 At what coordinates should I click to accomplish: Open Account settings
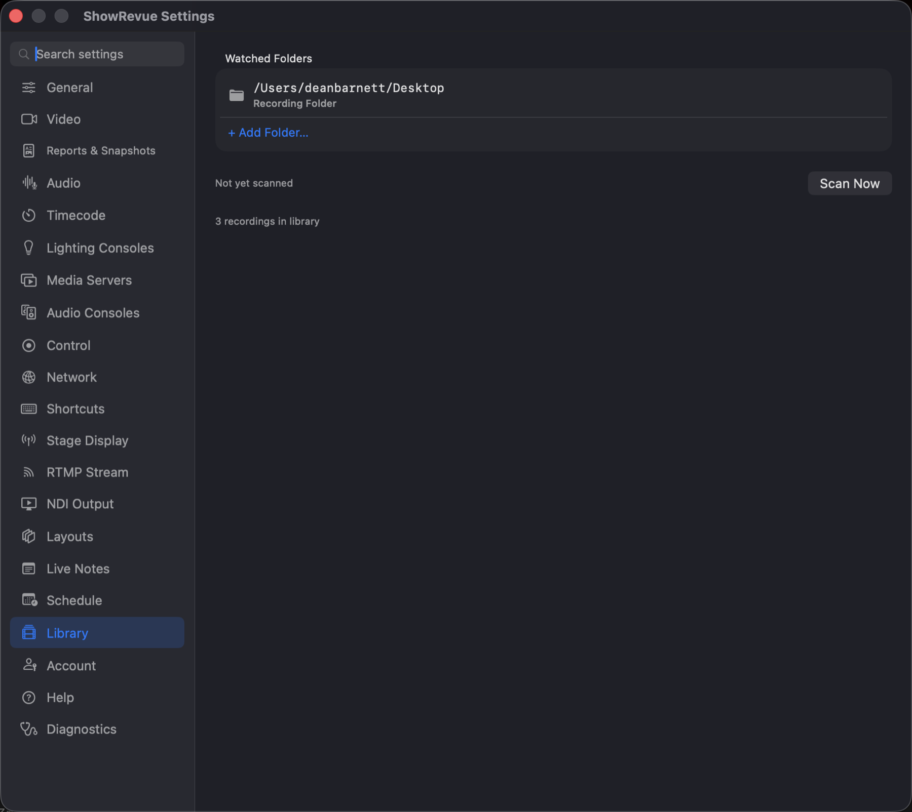pos(97,665)
